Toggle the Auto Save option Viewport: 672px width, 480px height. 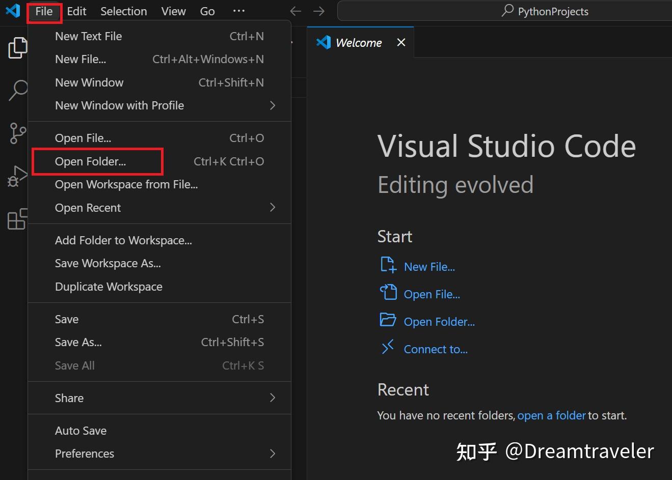(x=81, y=431)
